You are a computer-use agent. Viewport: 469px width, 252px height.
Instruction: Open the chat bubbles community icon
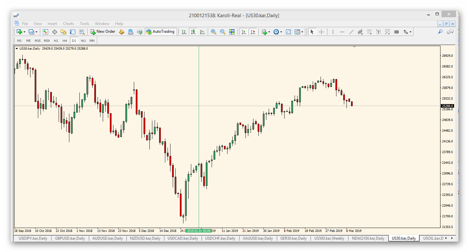[x=450, y=32]
